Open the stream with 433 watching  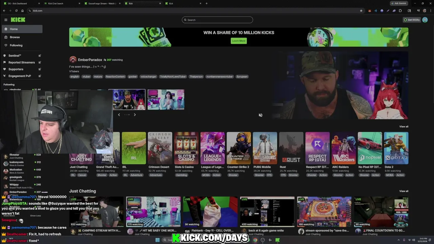(267, 212)
